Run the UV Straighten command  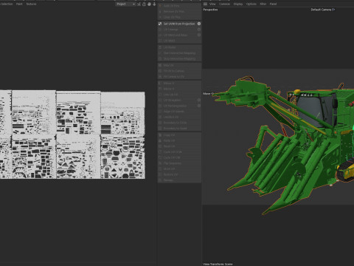(178, 100)
